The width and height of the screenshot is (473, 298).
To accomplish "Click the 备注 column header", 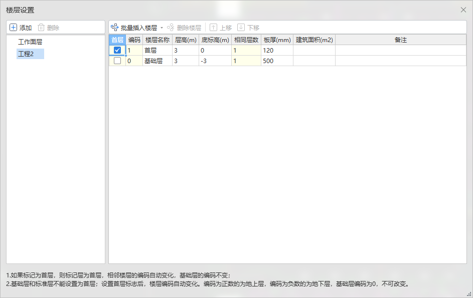I will pyautogui.click(x=400, y=40).
